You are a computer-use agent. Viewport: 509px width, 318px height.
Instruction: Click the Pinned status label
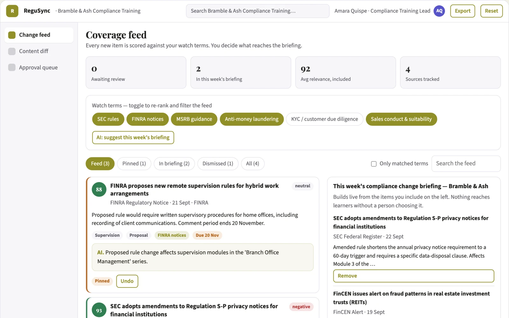(102, 281)
